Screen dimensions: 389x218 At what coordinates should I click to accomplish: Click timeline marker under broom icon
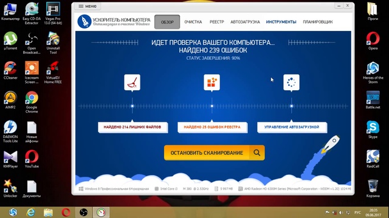coord(133,106)
